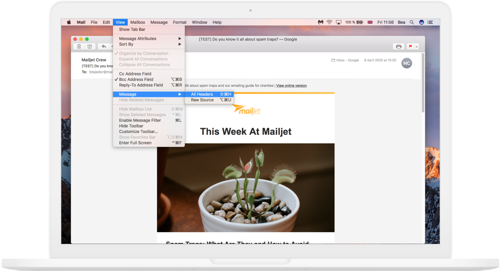Open the Mailbox menu
501x271 pixels.
coord(138,22)
